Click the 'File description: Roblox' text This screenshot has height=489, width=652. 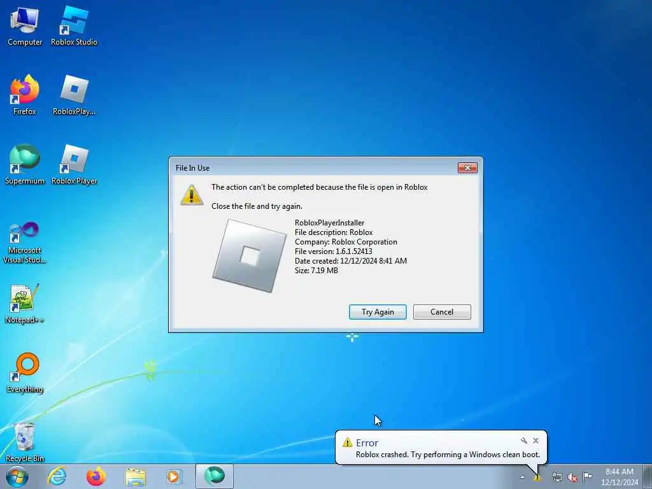334,232
